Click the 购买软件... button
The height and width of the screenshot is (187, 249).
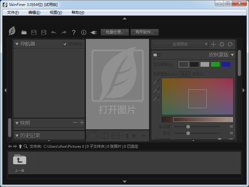(x=144, y=32)
